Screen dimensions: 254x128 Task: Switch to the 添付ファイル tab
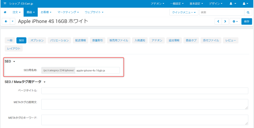tap(211, 40)
